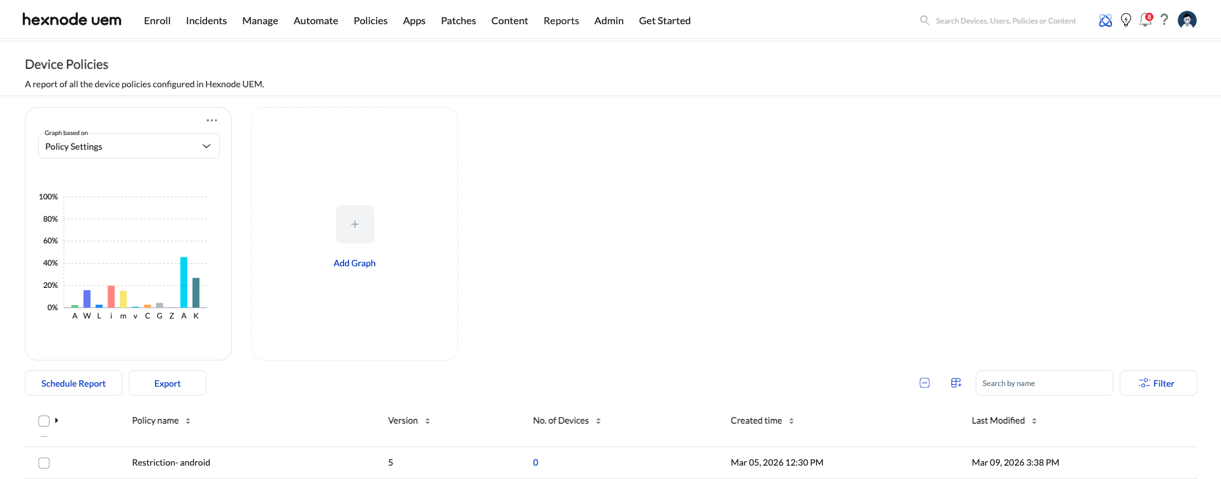Click the lightbulb quick tips icon

(1126, 20)
